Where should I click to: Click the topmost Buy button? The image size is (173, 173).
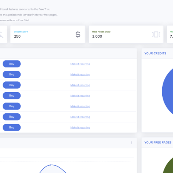point(12,64)
